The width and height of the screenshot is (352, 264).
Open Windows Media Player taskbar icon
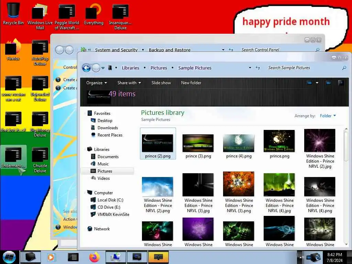[51, 257]
